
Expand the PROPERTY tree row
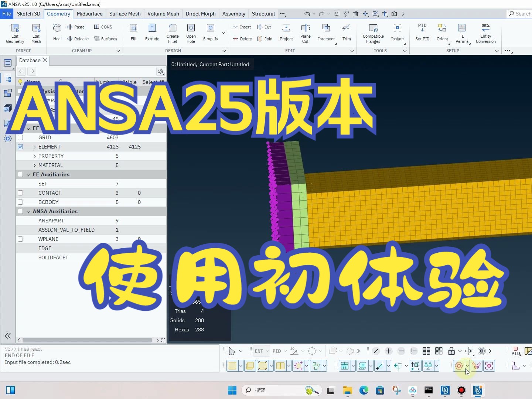(x=34, y=156)
